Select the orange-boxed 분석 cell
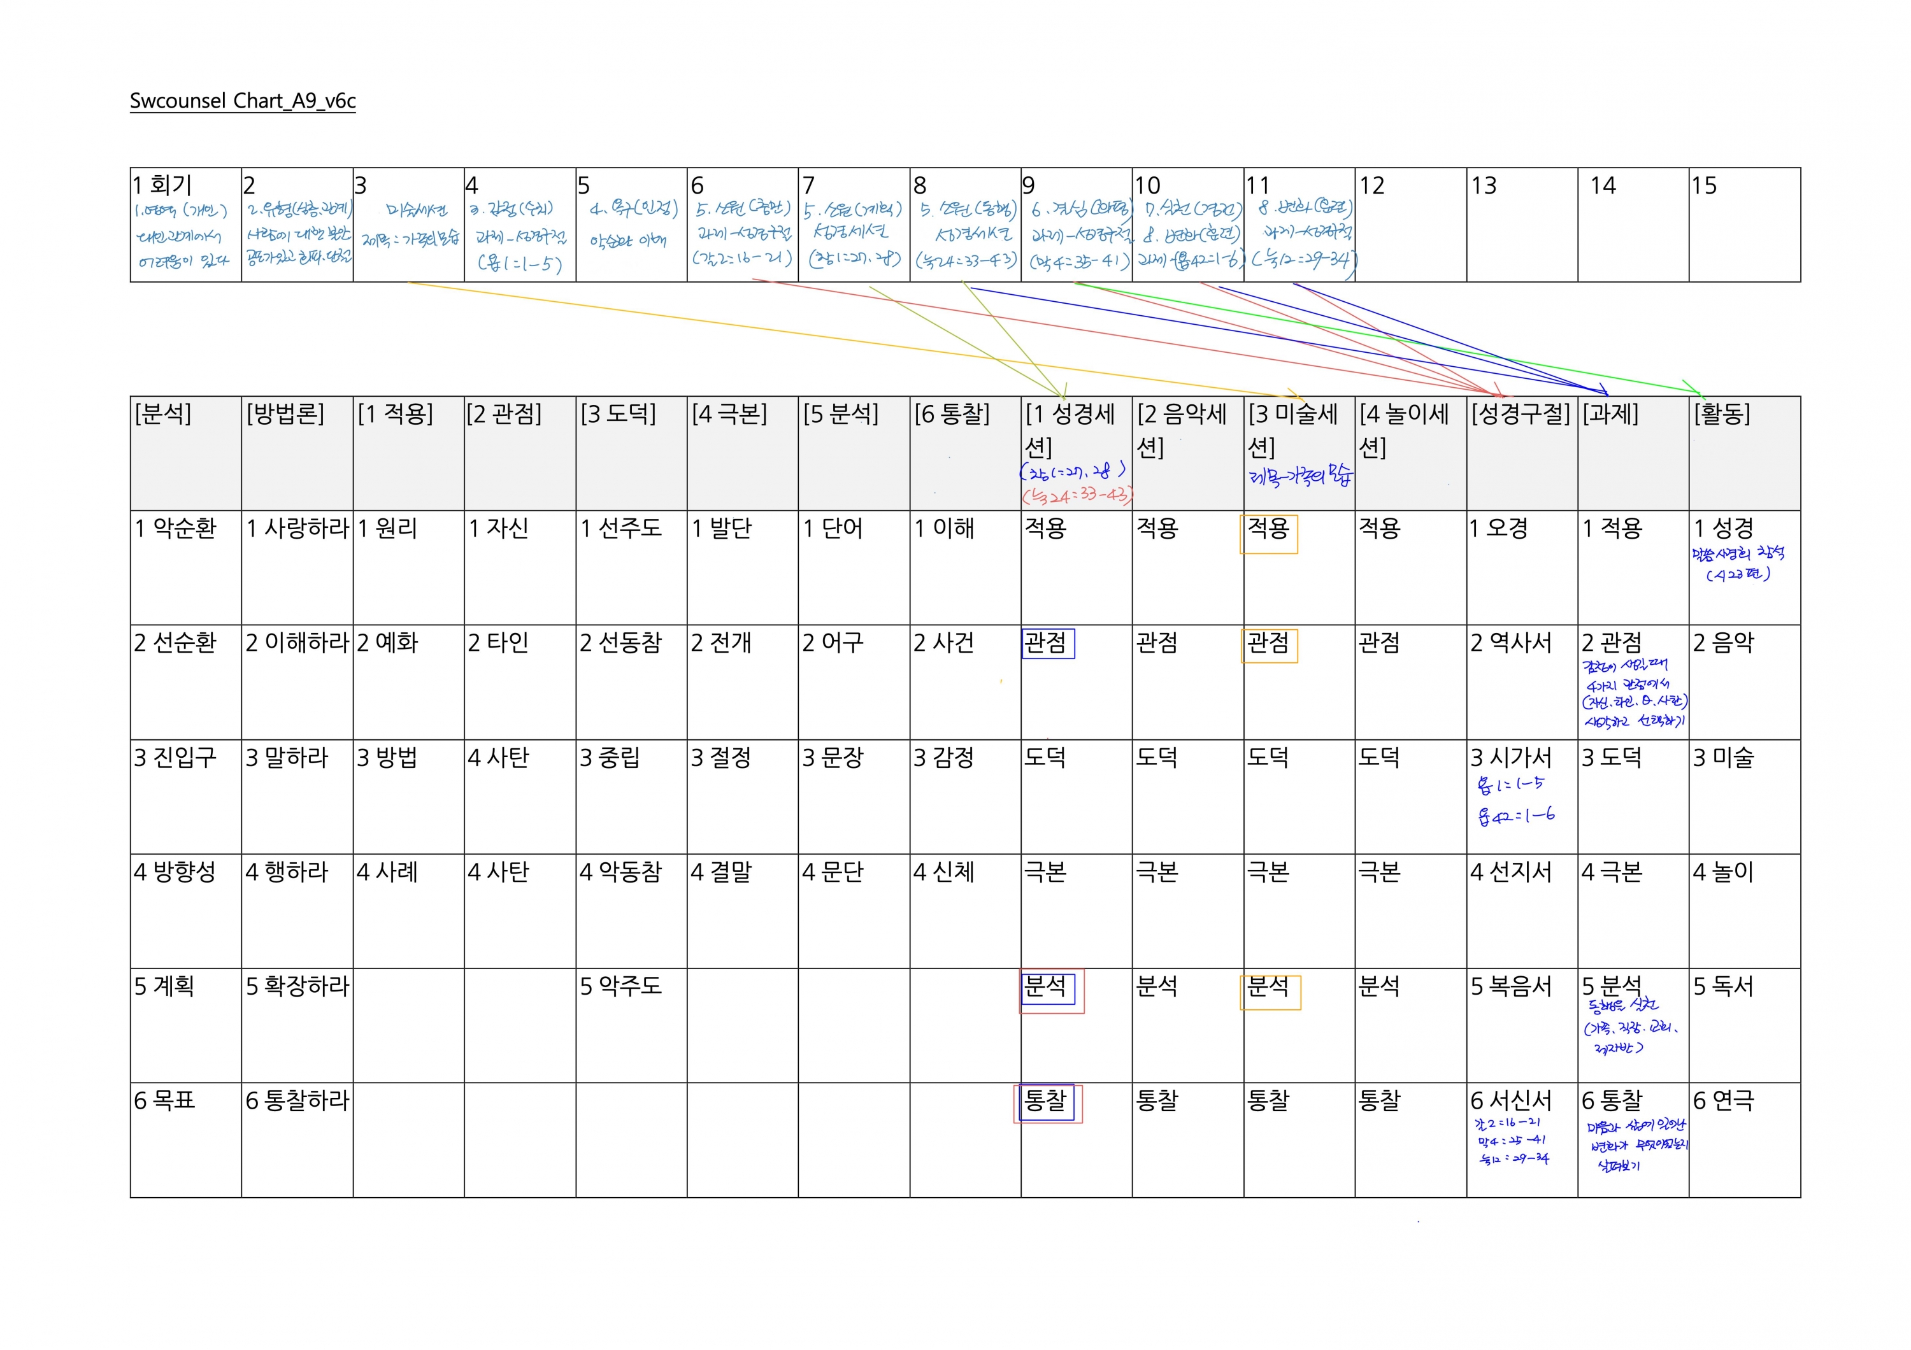 (1270, 990)
